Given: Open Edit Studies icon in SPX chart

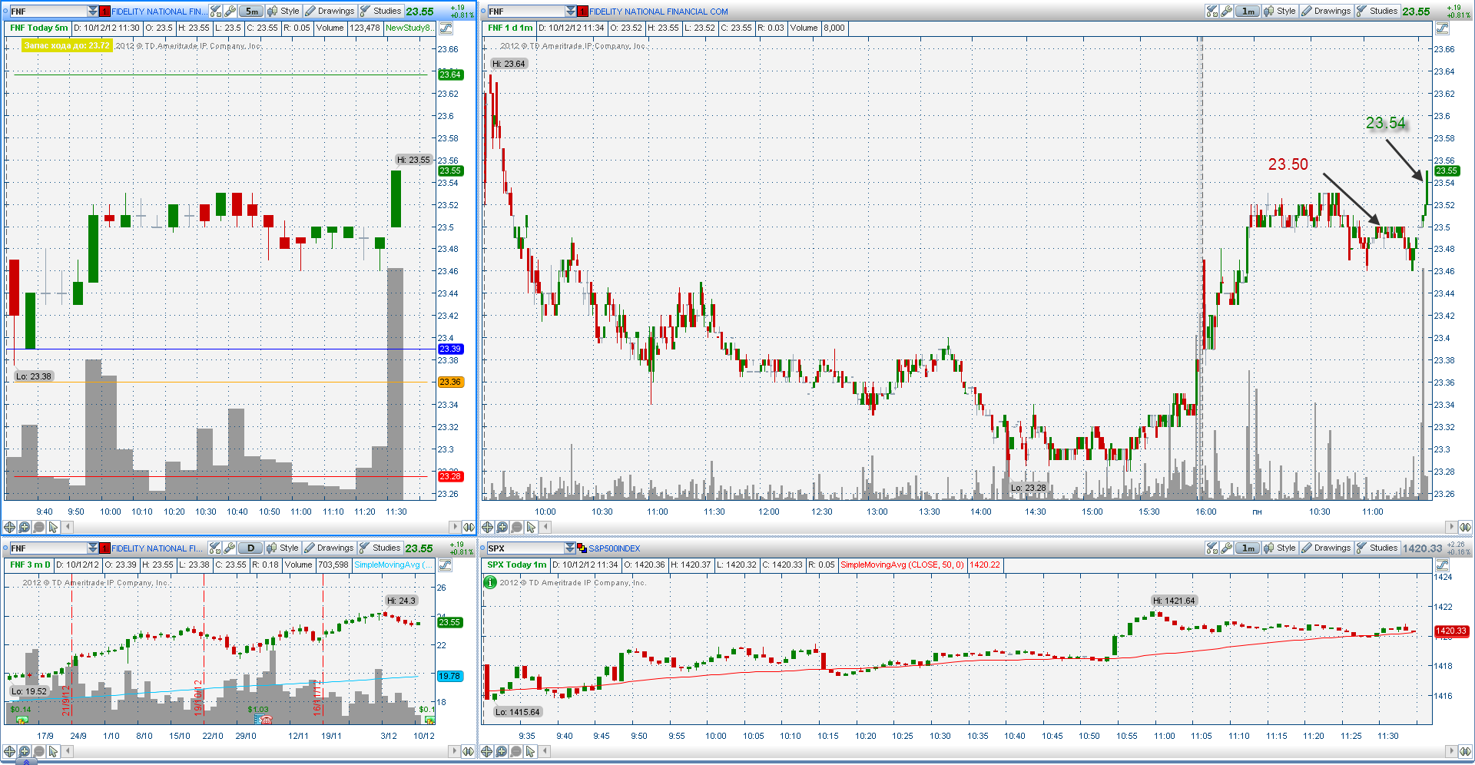Looking at the screenshot, I should click(x=1212, y=548).
